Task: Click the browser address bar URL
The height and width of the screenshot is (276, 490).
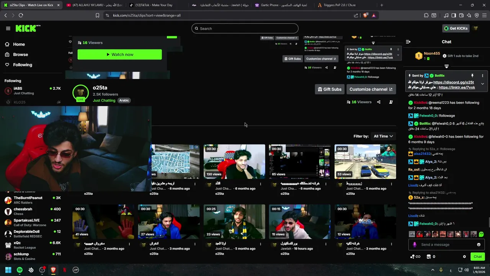Action: (147, 15)
